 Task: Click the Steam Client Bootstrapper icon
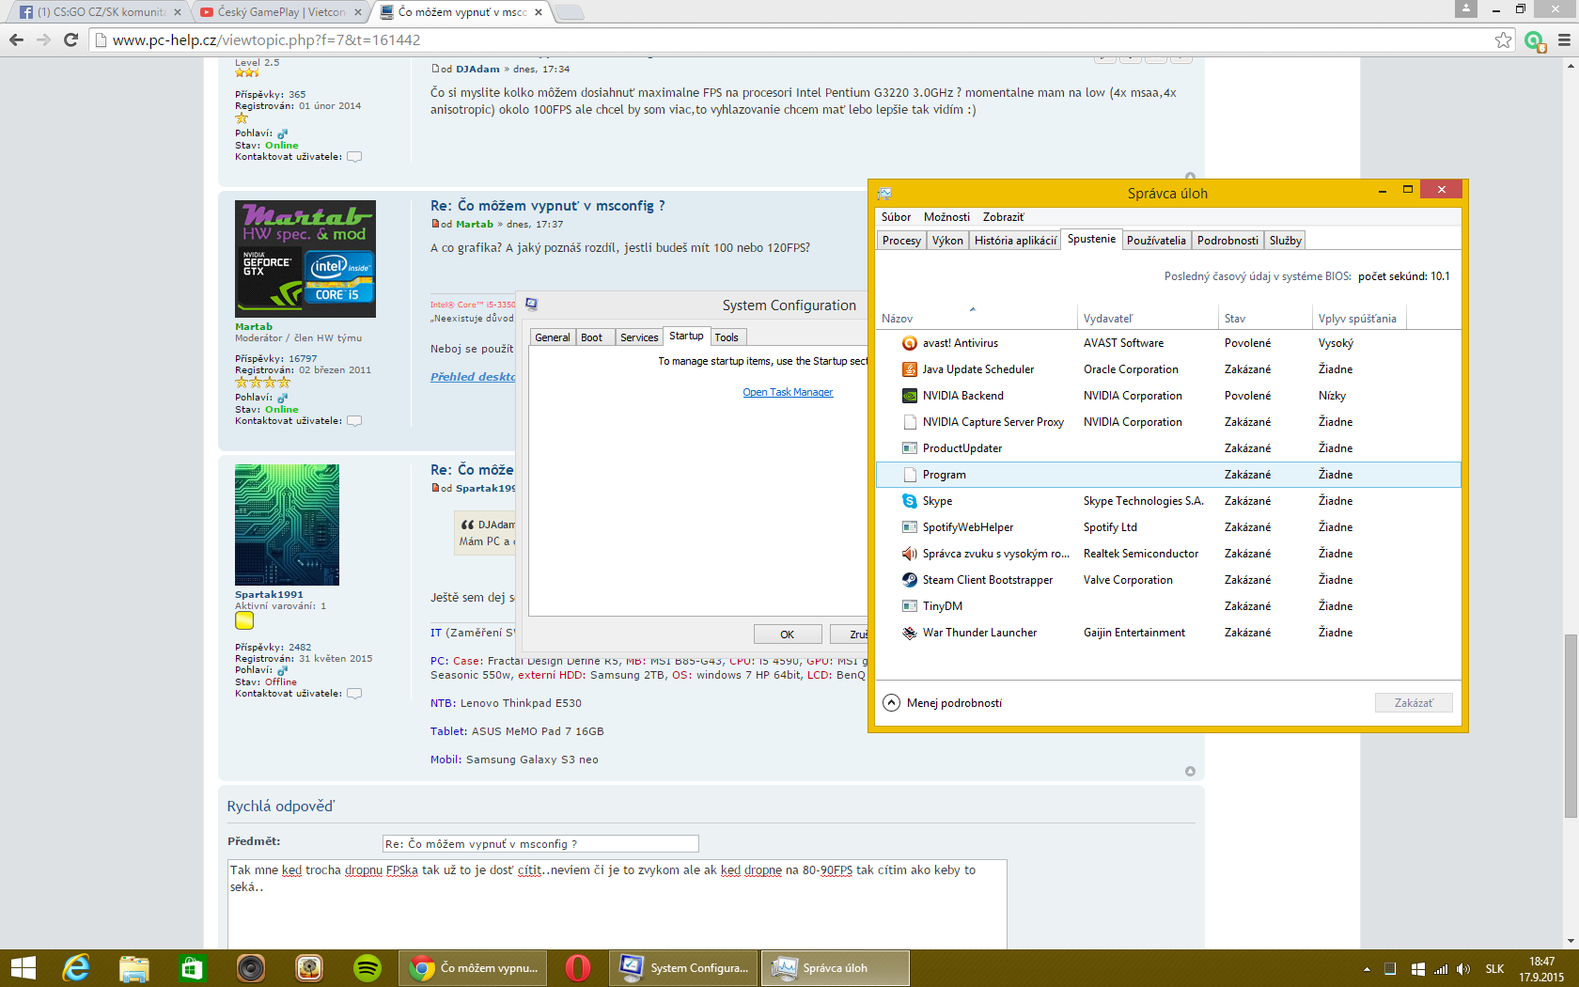click(909, 580)
